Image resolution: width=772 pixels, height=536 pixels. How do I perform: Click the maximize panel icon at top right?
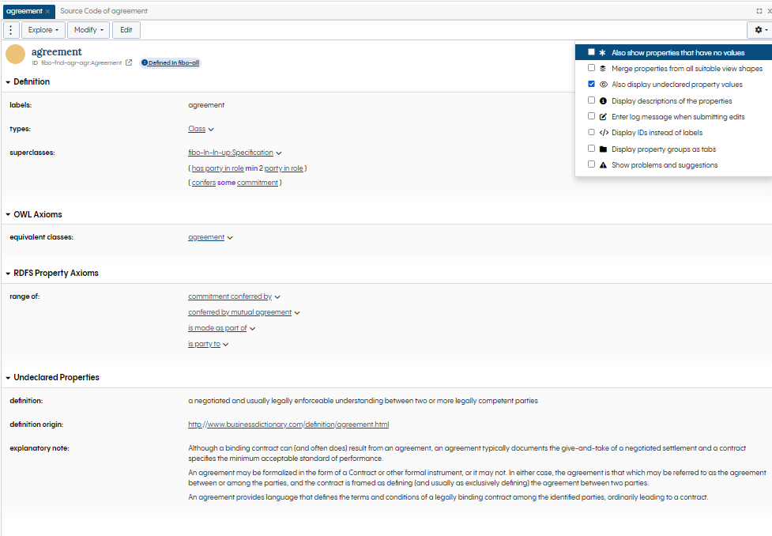pos(759,11)
